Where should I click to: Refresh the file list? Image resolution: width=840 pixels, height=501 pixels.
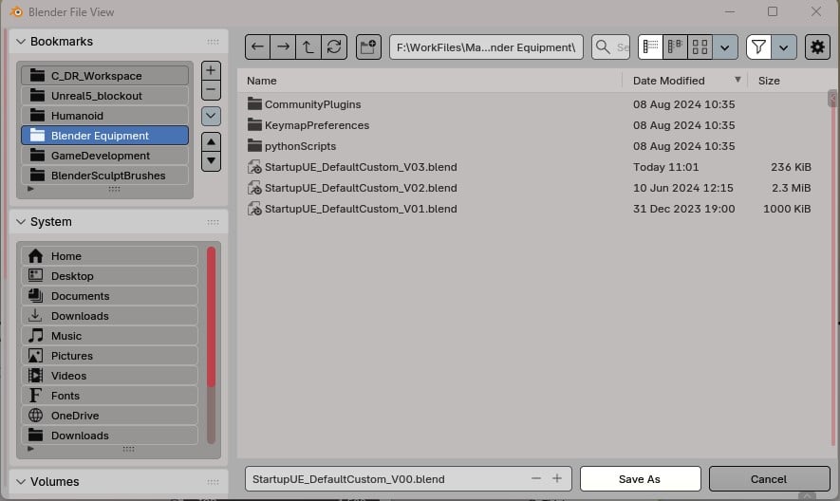(x=334, y=47)
